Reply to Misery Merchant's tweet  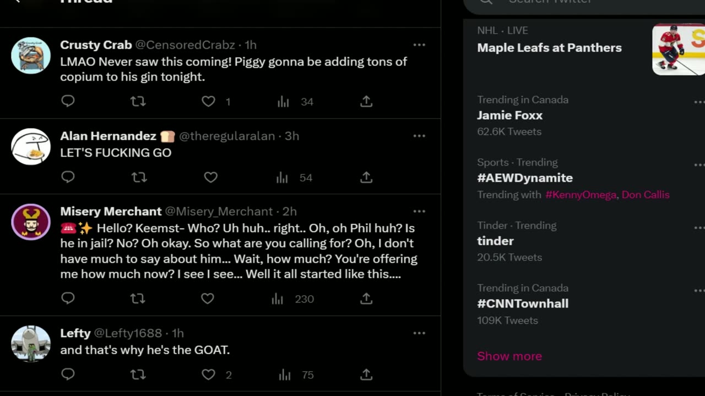(x=68, y=299)
